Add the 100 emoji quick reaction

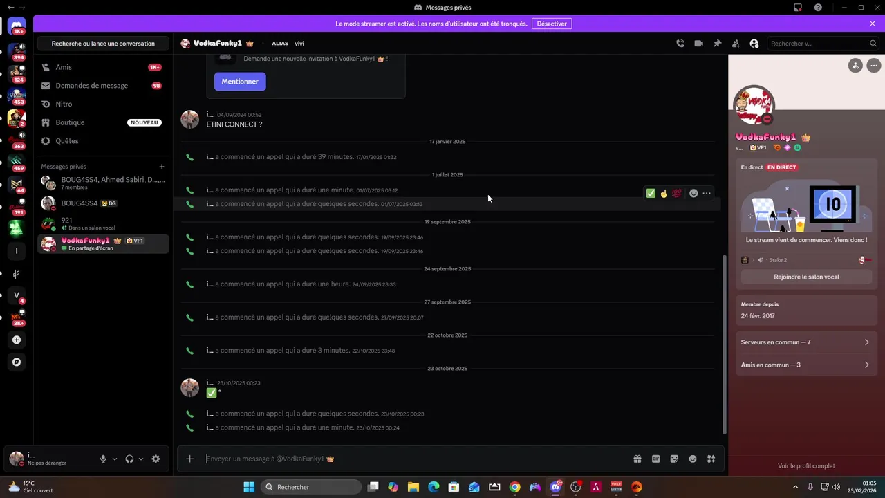tap(677, 194)
